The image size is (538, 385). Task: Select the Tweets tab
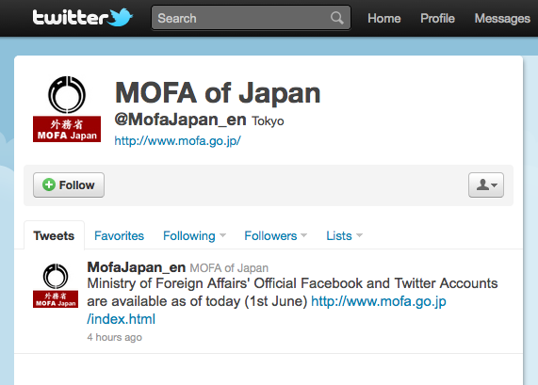click(54, 236)
